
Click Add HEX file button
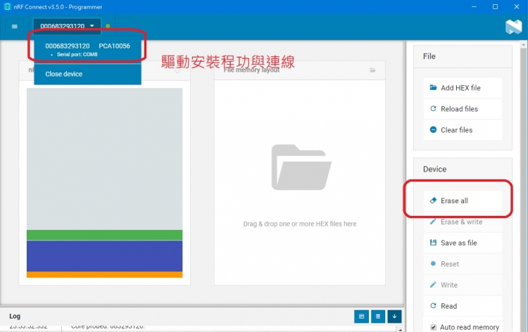coord(461,88)
